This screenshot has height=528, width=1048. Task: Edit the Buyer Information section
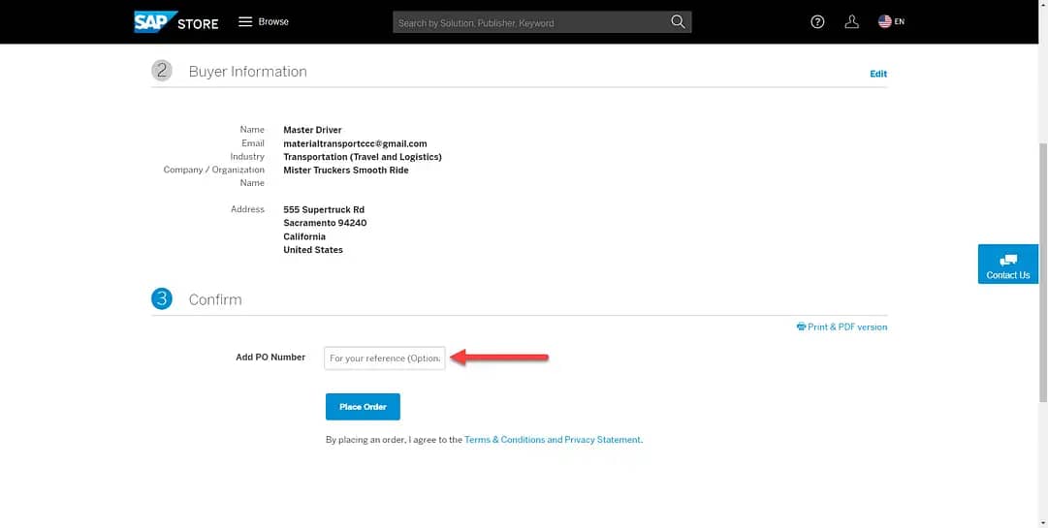pyautogui.click(x=878, y=74)
